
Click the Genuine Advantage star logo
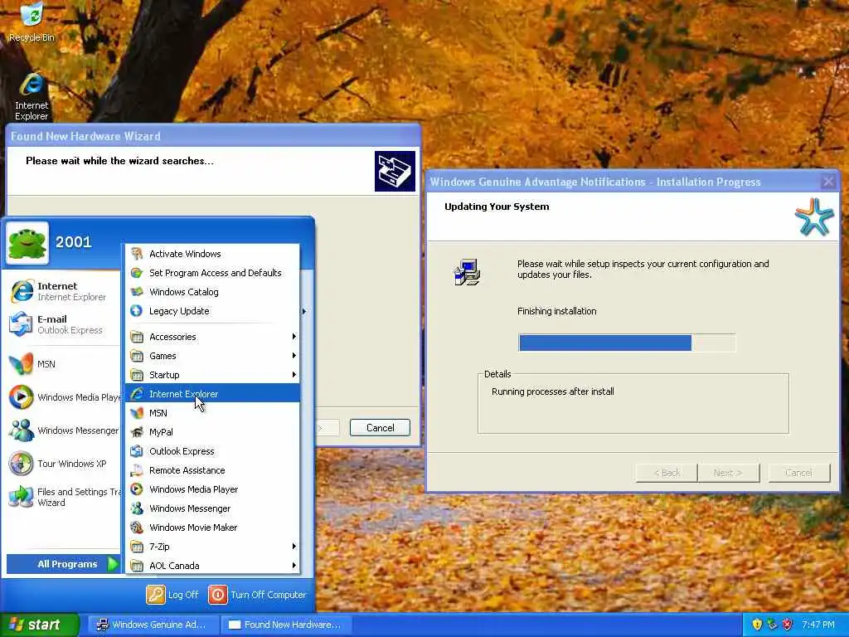815,216
